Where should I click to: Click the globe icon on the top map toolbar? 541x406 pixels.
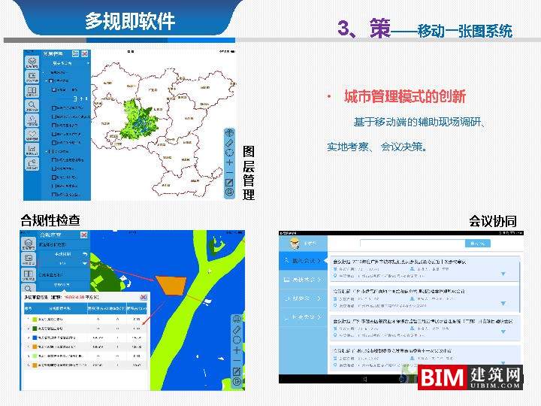point(229,134)
